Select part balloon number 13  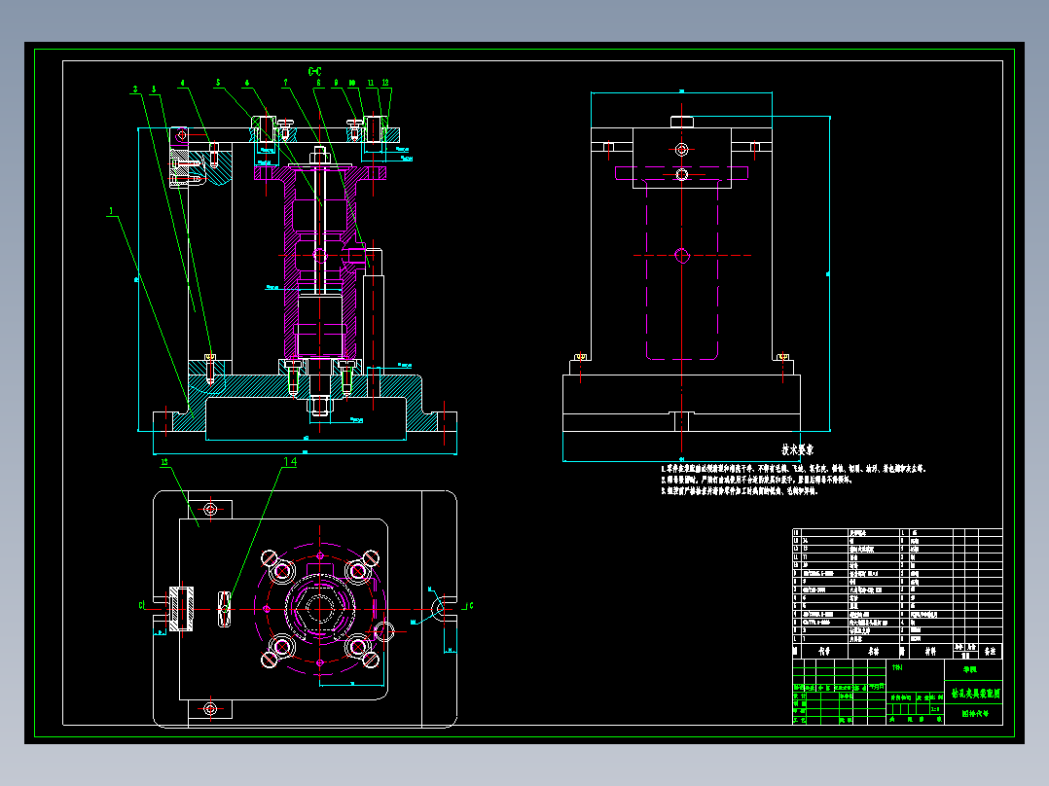coord(164,461)
